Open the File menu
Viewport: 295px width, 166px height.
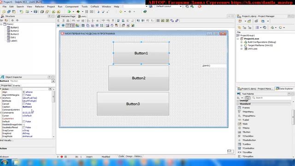pos(4,6)
